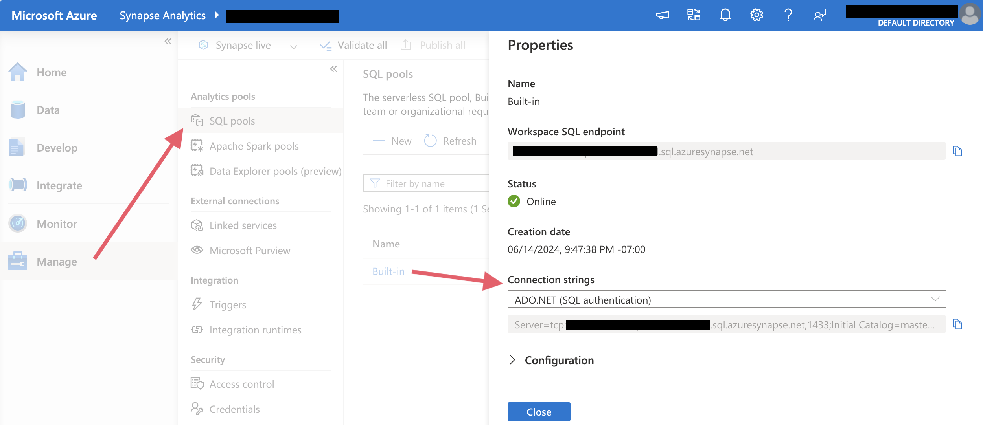983x425 pixels.
Task: Click the Built-in name value in Properties
Action: point(524,101)
